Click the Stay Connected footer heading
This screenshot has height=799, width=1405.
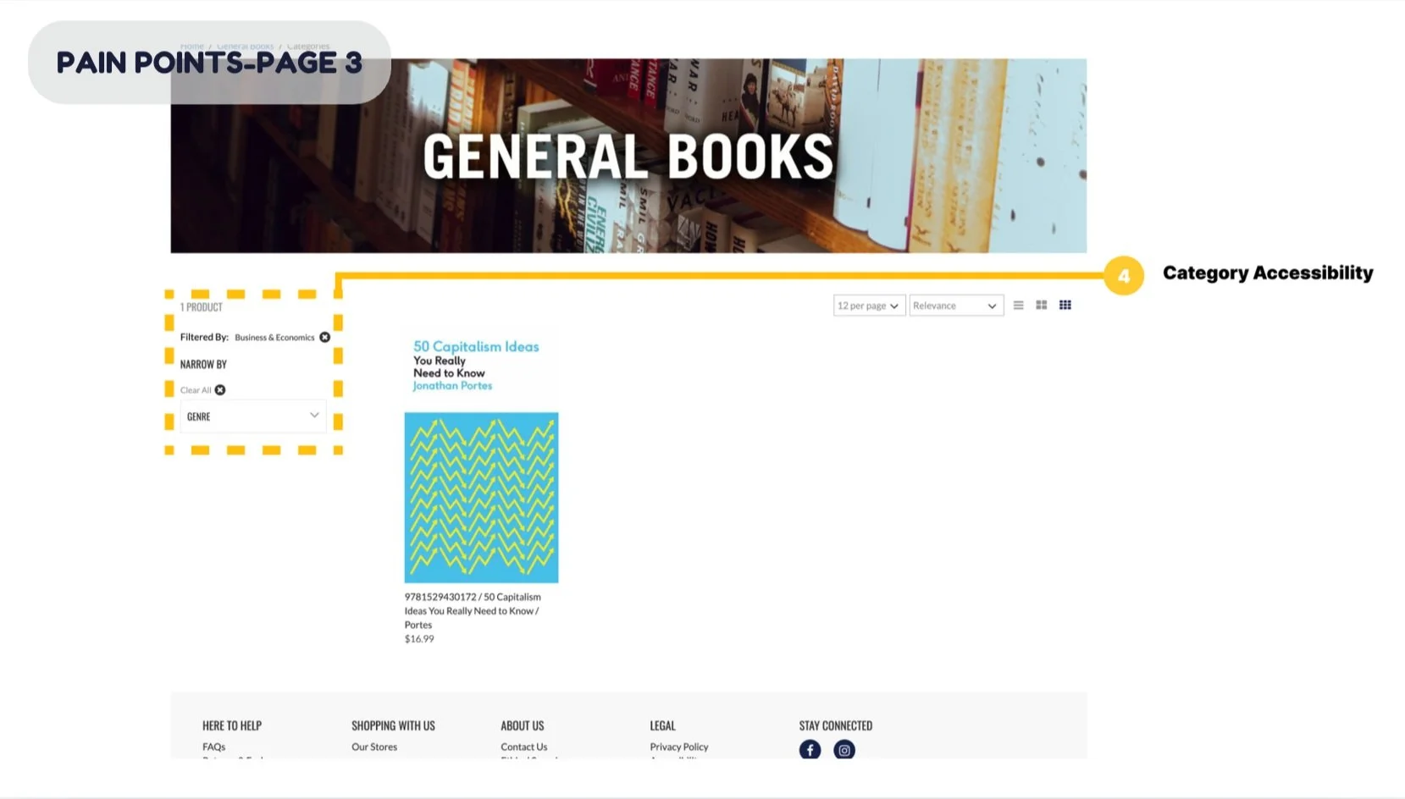(x=836, y=725)
